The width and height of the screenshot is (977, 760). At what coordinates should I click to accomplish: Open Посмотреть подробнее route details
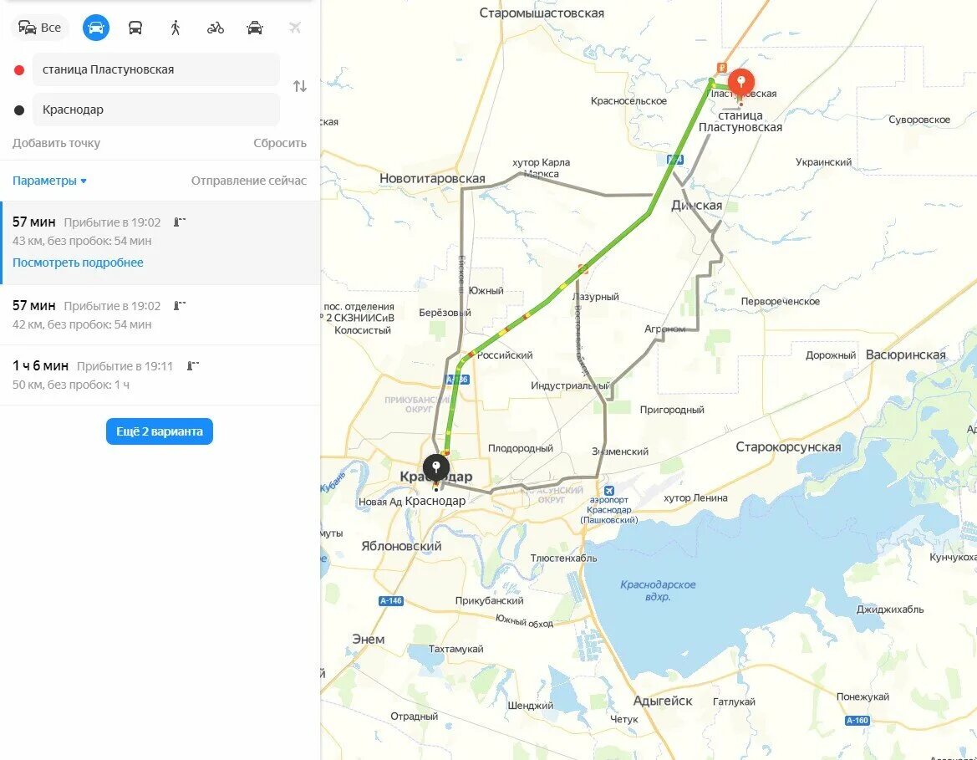coord(78,263)
